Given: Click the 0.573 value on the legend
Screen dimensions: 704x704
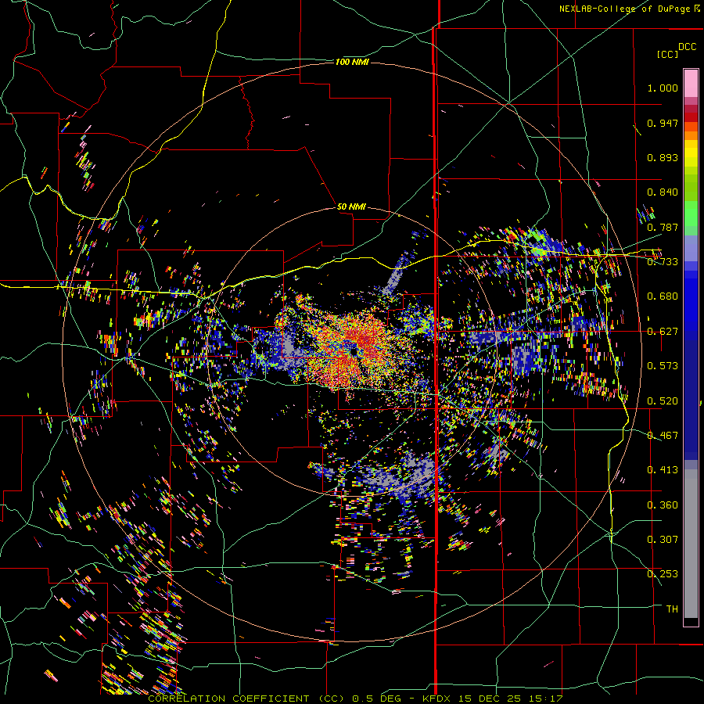Looking at the screenshot, I should coord(663,366).
